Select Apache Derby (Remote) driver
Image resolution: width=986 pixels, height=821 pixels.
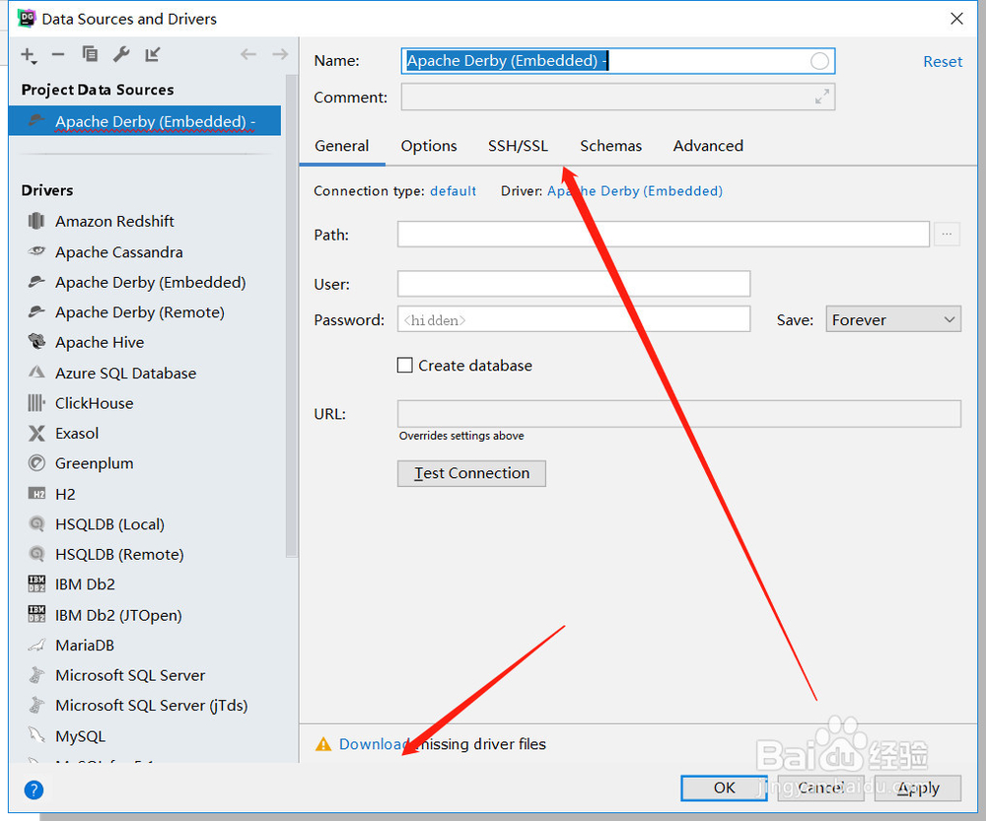pos(139,312)
